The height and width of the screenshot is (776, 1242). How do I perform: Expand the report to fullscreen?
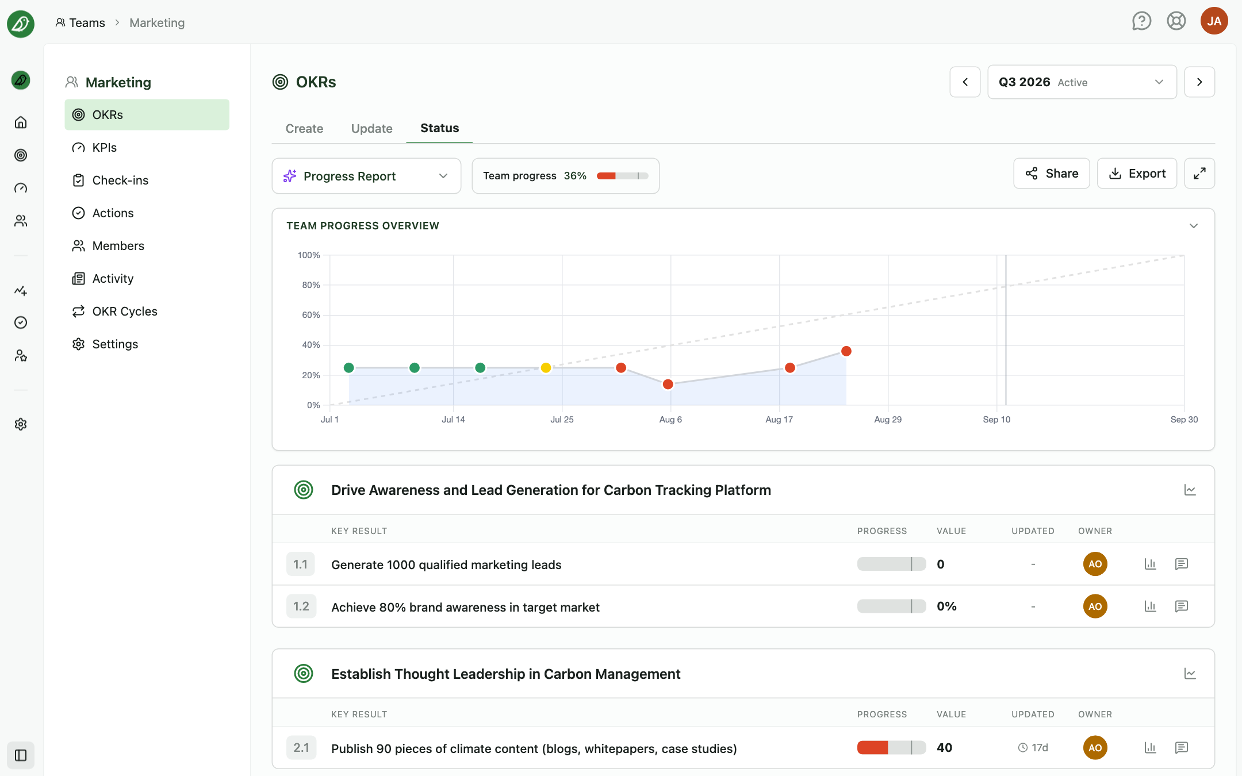1199,174
